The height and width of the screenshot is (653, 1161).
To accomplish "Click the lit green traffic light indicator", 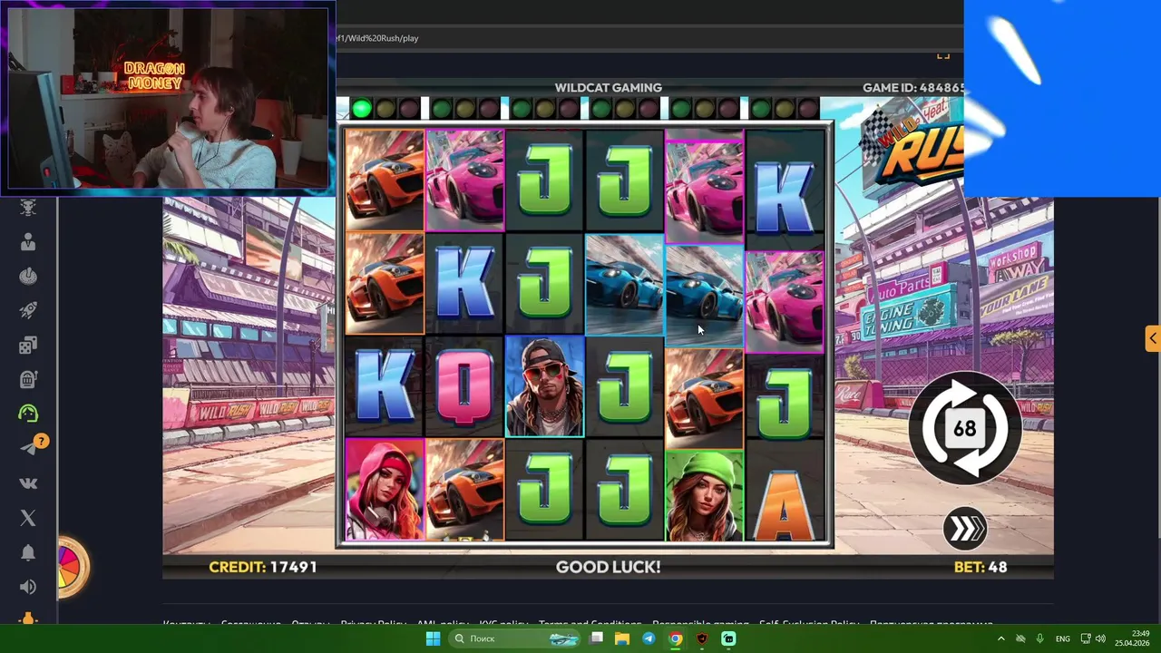I will [361, 110].
